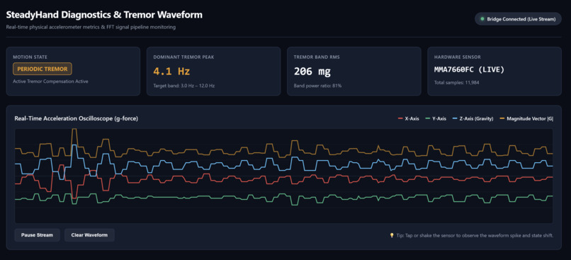Click the 206 mg RMS value
This screenshot has height=260, width=571.
point(312,71)
